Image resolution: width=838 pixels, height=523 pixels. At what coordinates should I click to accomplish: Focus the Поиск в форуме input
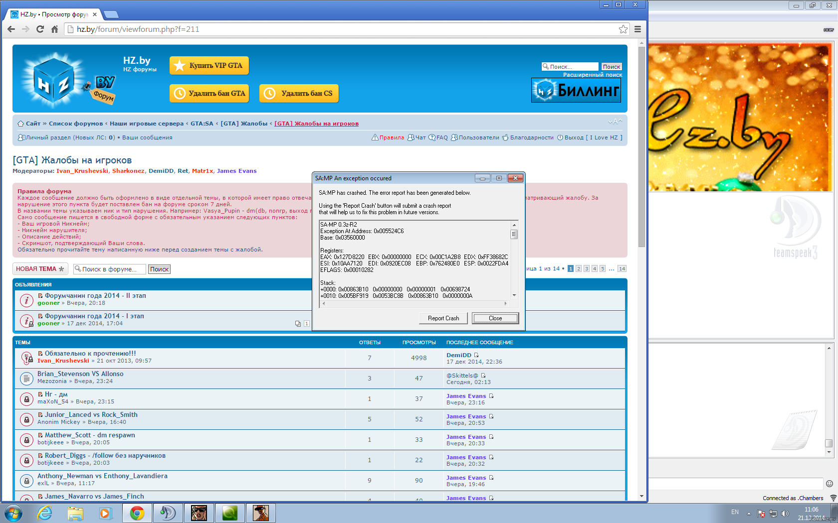point(110,269)
